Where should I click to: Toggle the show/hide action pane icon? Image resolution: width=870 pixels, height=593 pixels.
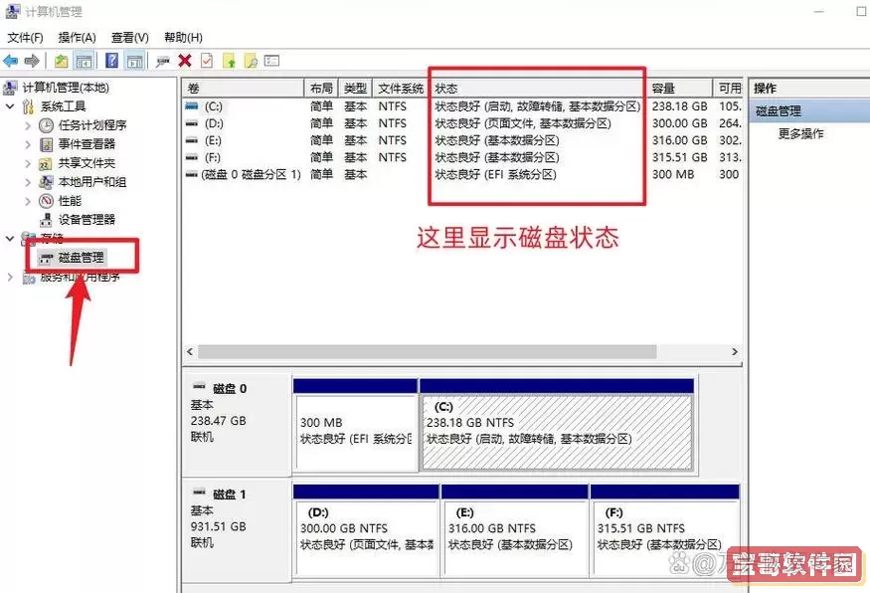tap(135, 61)
